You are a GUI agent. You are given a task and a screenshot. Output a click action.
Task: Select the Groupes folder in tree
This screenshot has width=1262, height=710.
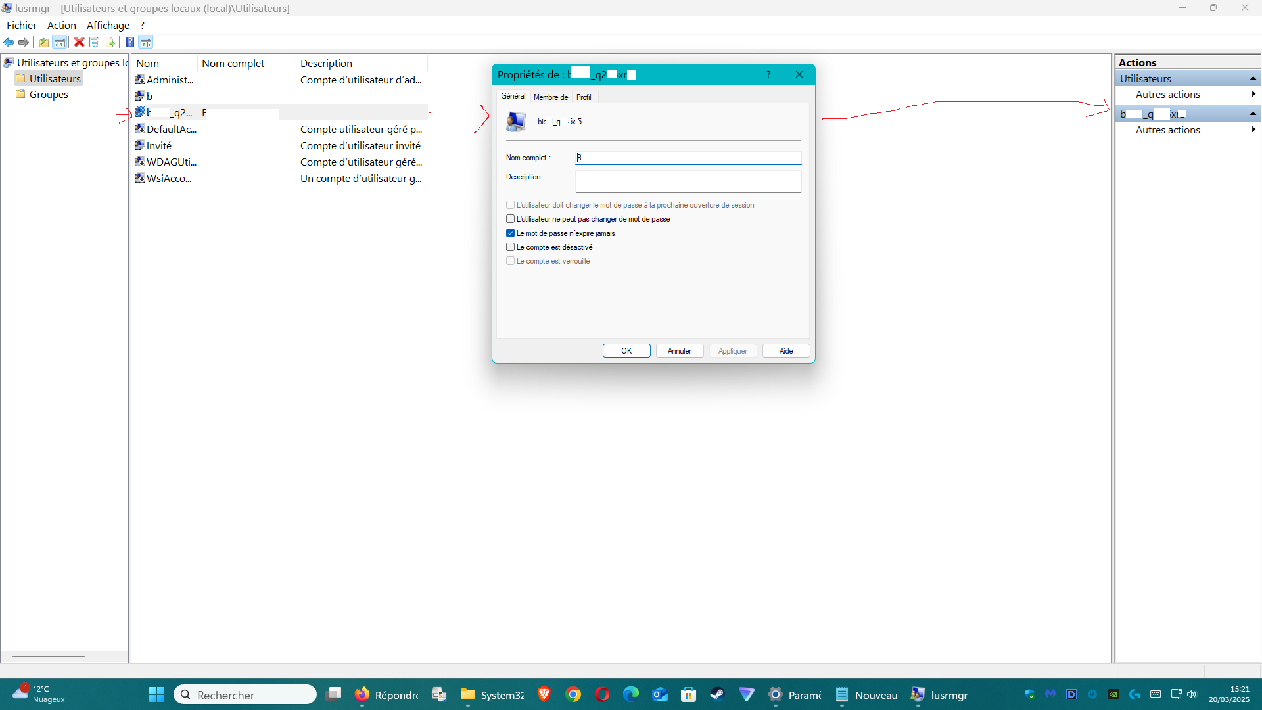click(x=49, y=95)
